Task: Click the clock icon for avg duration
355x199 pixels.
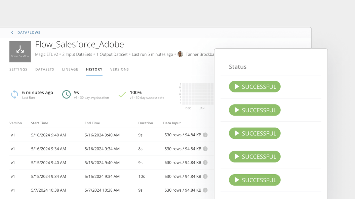Action: (x=66, y=94)
